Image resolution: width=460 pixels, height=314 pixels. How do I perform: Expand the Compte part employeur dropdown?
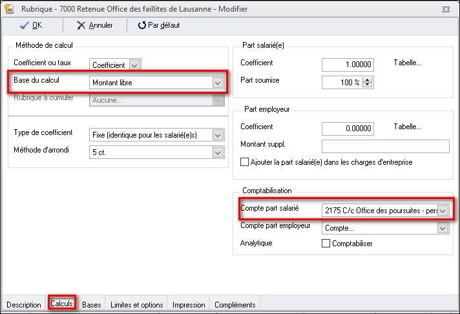point(443,227)
